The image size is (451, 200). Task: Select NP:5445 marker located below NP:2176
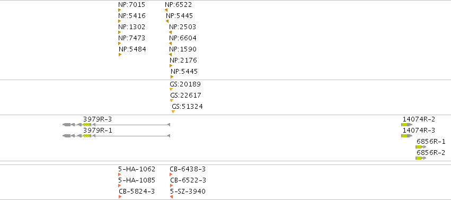coord(172,77)
